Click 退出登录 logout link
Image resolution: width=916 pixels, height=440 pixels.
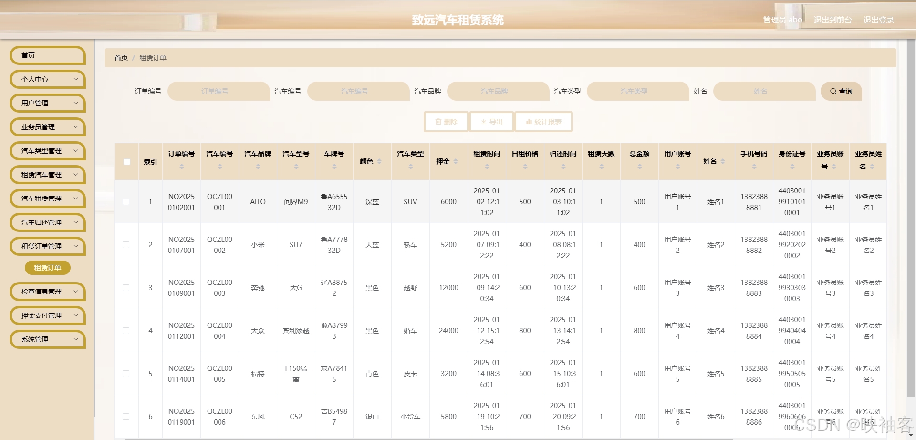point(878,20)
